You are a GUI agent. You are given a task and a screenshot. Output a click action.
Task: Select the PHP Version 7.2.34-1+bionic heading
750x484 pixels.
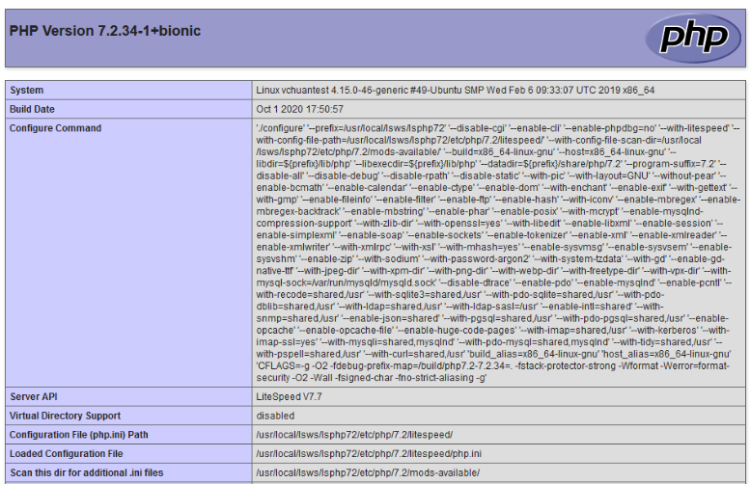pyautogui.click(x=105, y=31)
